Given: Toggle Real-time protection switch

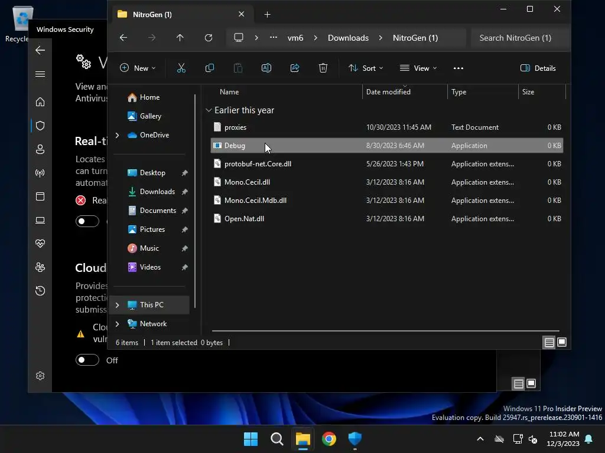Looking at the screenshot, I should [87, 221].
